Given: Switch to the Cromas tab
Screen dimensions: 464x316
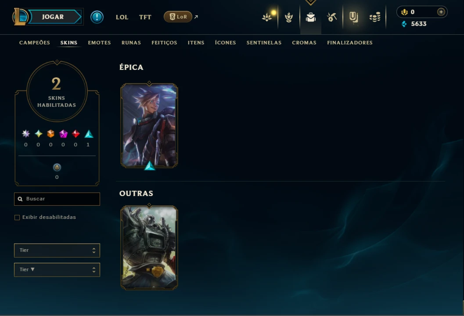Looking at the screenshot, I should (304, 43).
